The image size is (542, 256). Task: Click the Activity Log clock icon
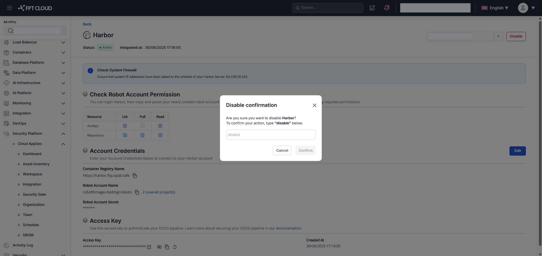tap(7, 245)
